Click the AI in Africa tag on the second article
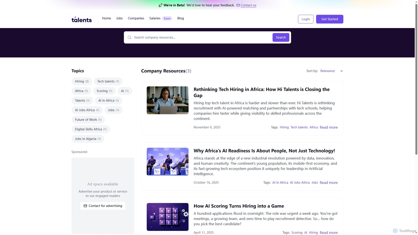418x235 pixels. coord(280,182)
